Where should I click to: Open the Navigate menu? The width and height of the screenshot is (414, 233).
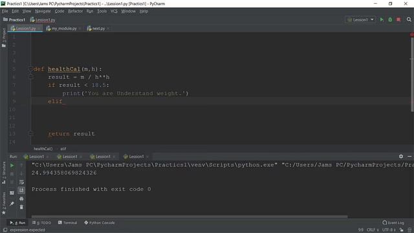[43, 11]
